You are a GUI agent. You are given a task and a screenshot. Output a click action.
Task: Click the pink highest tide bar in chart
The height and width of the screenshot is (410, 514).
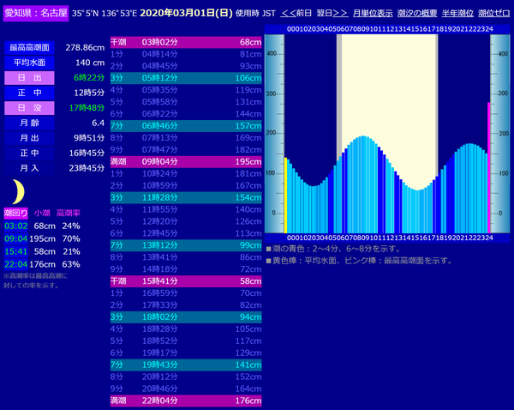pos(489,167)
